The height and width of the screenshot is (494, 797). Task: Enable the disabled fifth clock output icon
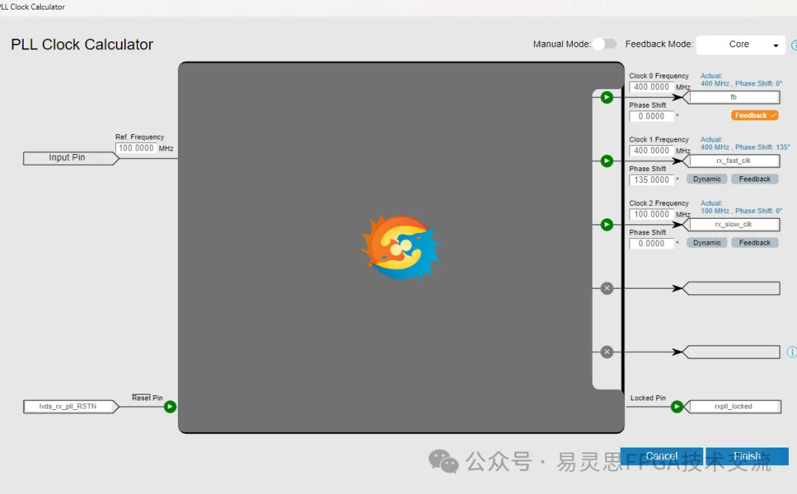coord(607,352)
